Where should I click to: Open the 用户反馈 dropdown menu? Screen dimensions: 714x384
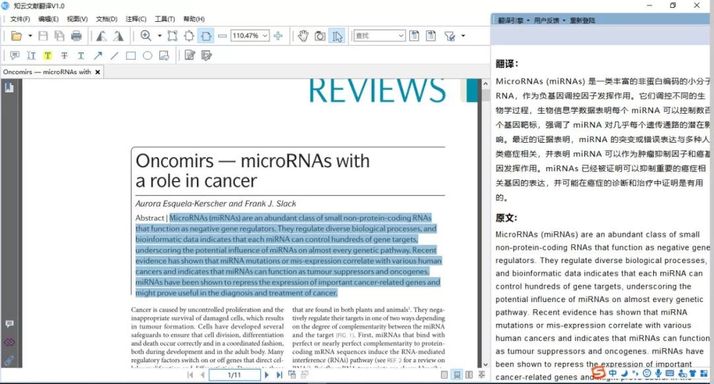pos(549,20)
